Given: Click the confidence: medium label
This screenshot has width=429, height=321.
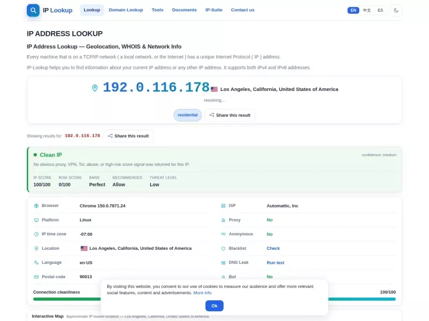Looking at the screenshot, I should [x=379, y=155].
